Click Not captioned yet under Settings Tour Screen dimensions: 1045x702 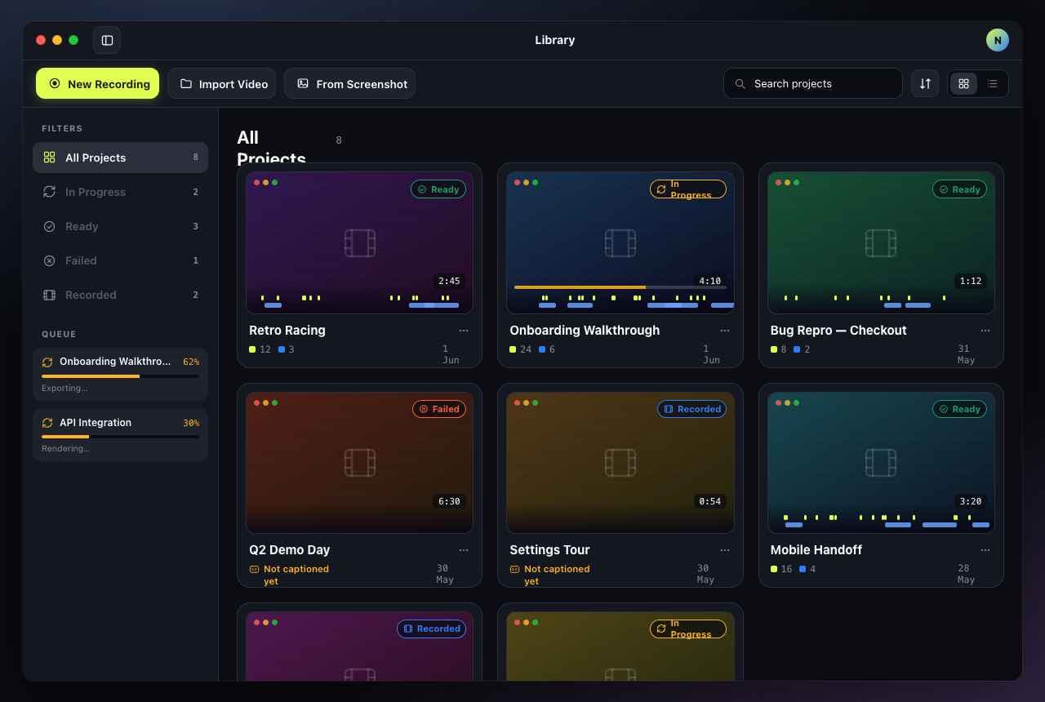[x=549, y=575]
